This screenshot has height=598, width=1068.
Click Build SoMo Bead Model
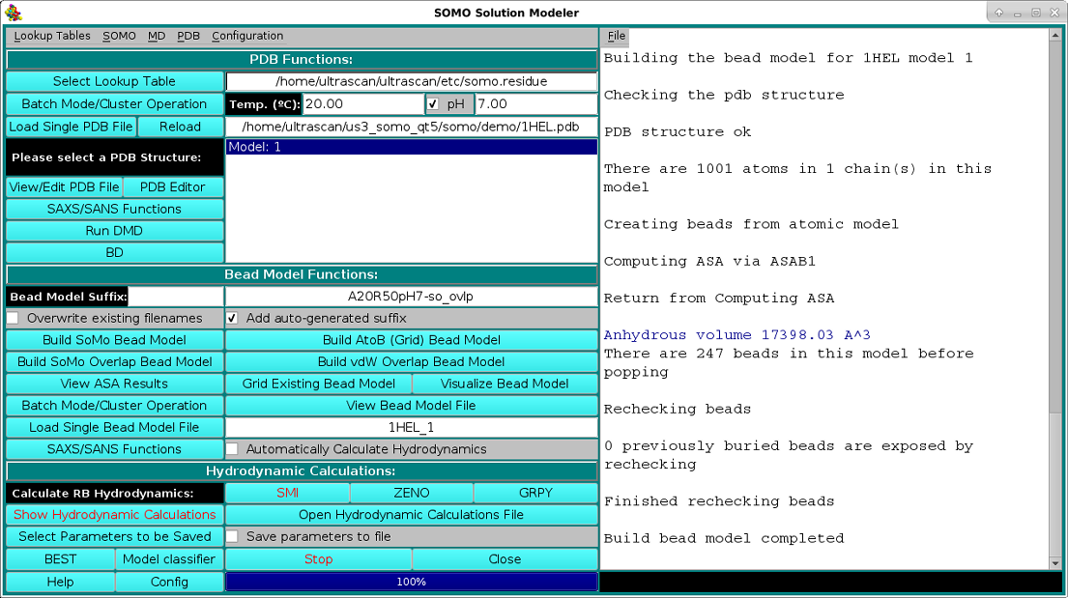(x=114, y=340)
